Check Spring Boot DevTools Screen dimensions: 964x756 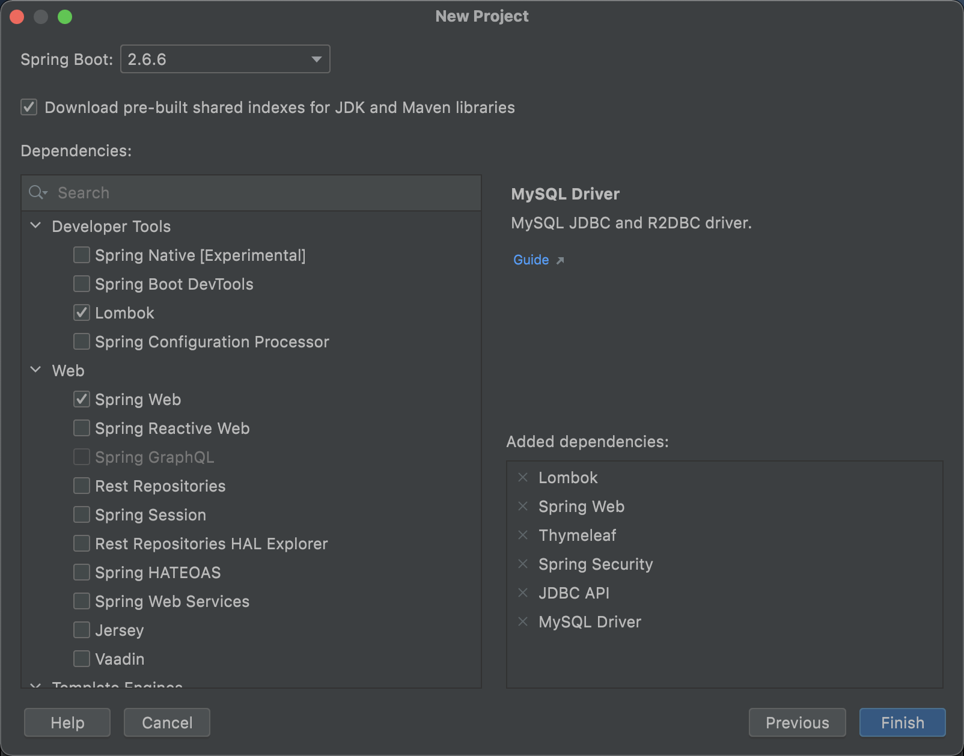click(x=82, y=284)
